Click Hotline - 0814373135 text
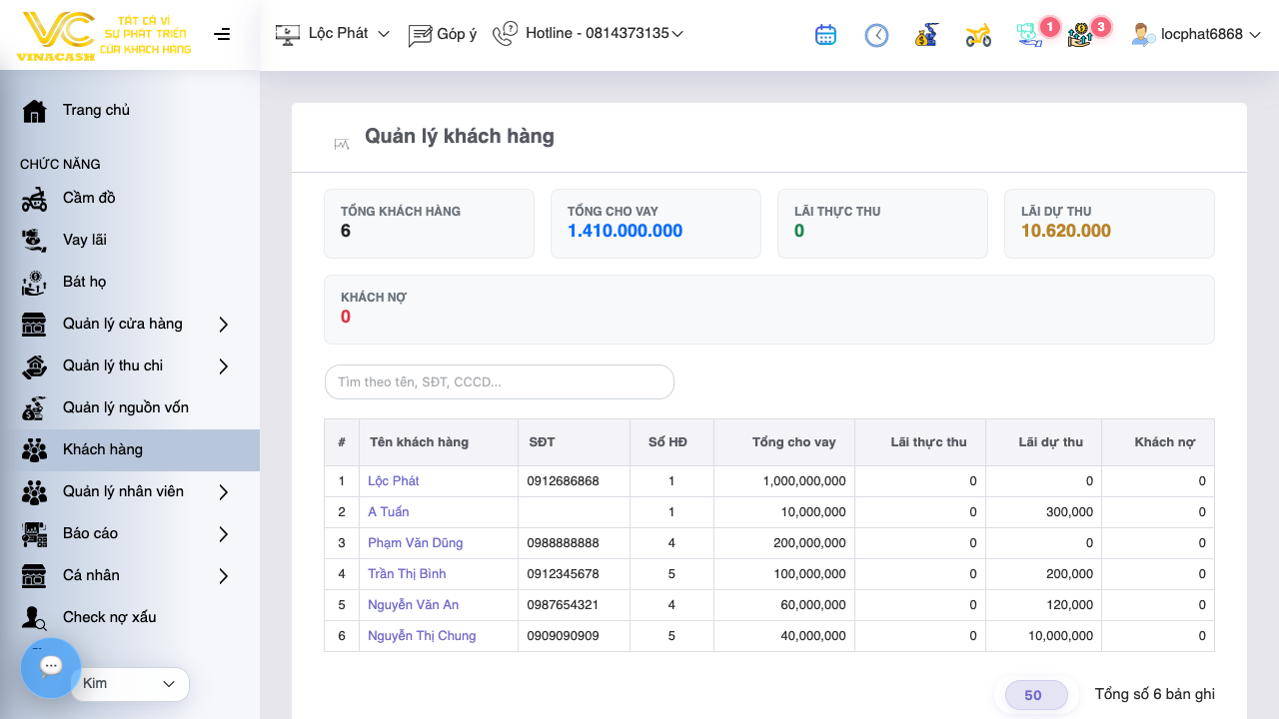Image resolution: width=1279 pixels, height=719 pixels. coord(598,33)
